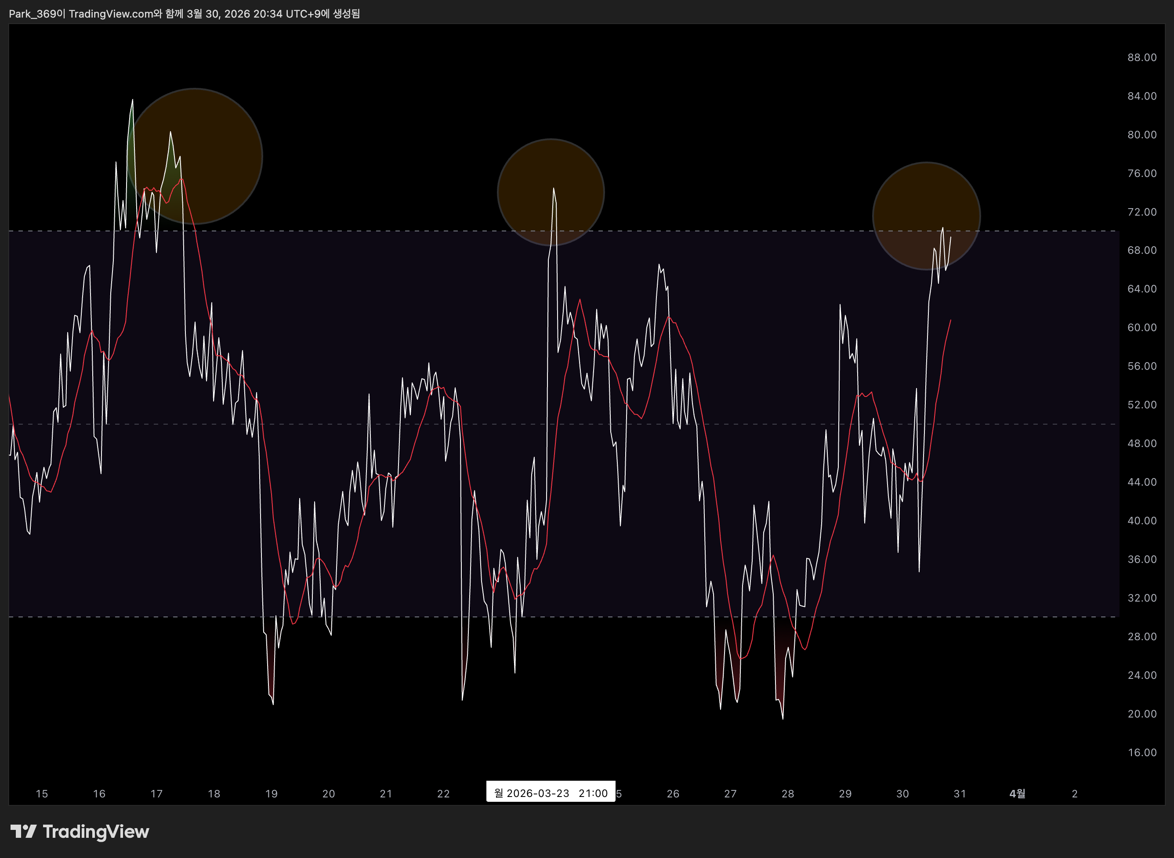This screenshot has width=1174, height=858.
Task: Click the 80.00 value on the price axis
Action: (x=1142, y=134)
